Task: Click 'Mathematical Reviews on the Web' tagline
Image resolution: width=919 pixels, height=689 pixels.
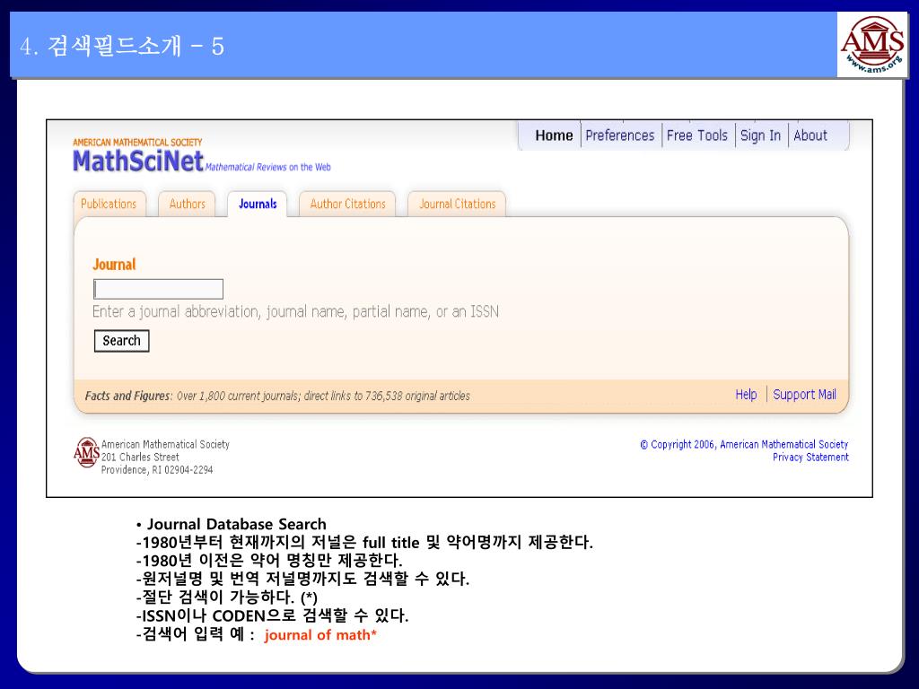Action: [x=267, y=167]
